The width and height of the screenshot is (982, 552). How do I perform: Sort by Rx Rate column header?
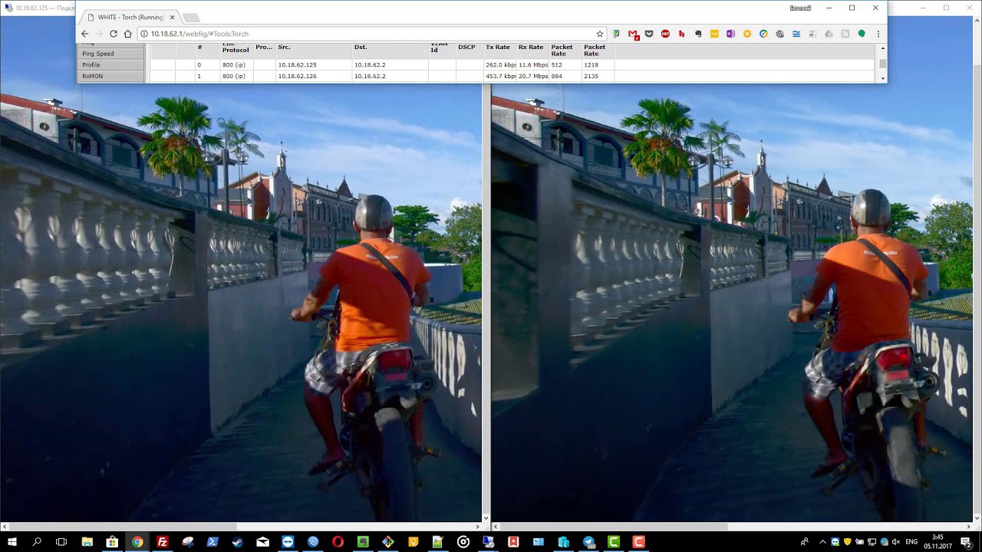pyautogui.click(x=532, y=51)
